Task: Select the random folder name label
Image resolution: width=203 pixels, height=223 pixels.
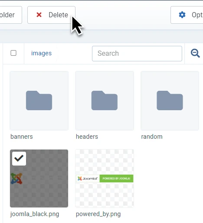Action: pyautogui.click(x=152, y=137)
